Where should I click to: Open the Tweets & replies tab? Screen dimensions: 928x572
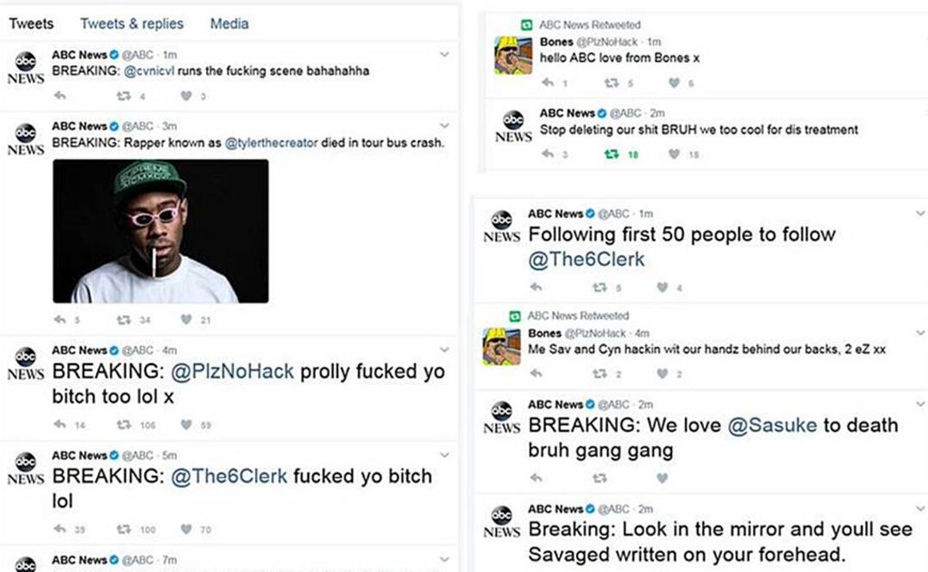click(x=131, y=23)
